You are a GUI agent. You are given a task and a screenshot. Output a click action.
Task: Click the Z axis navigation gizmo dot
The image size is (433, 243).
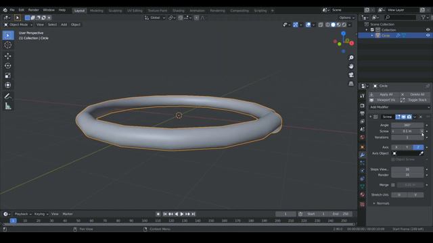click(343, 33)
